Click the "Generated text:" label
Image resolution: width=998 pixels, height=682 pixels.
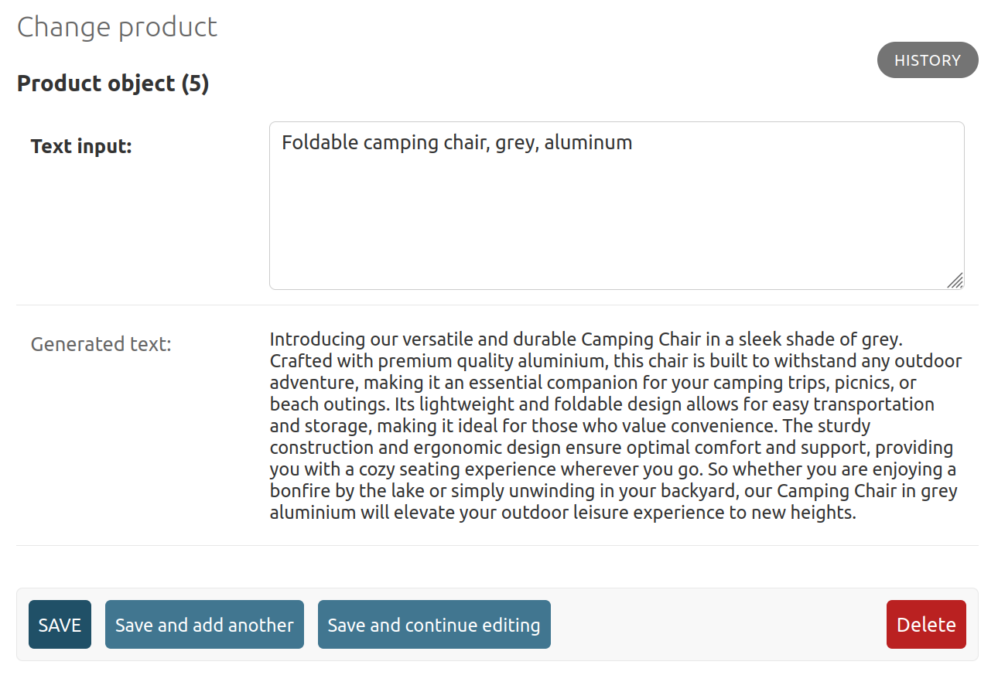(101, 344)
